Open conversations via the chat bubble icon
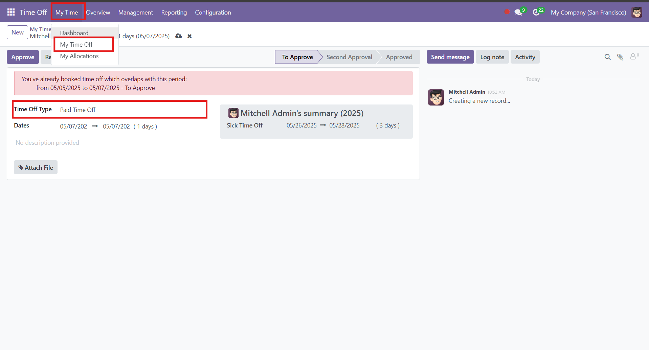 519,12
